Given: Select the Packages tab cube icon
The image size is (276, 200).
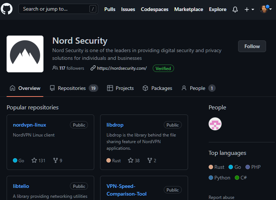Looking at the screenshot, I should pos(145,88).
